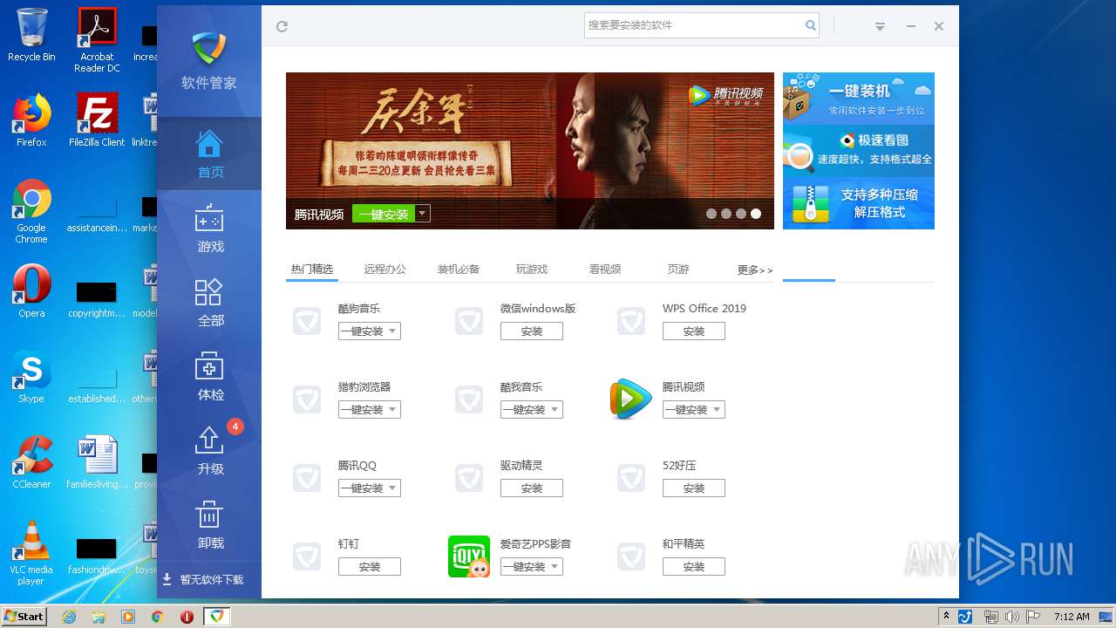Image resolution: width=1116 pixels, height=628 pixels.
Task: Open Firefox from the desktop
Action: point(31,119)
